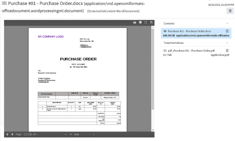Open actions menu for Purchase Order.docx item

click(x=227, y=31)
